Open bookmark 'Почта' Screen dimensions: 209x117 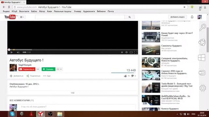111,11
